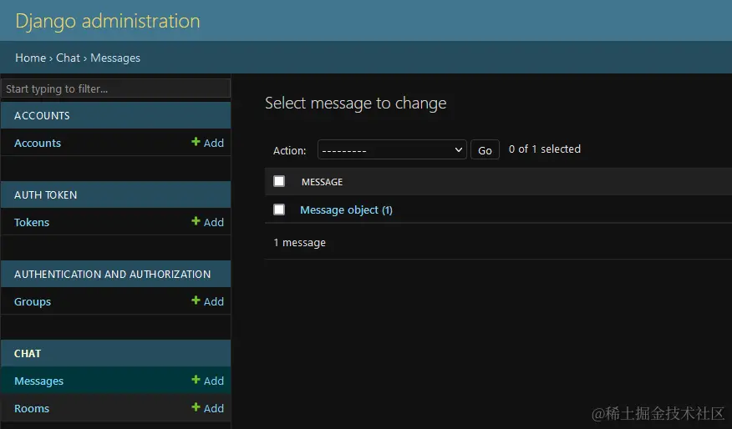Open the AUTH TOKEN section header

click(46, 195)
